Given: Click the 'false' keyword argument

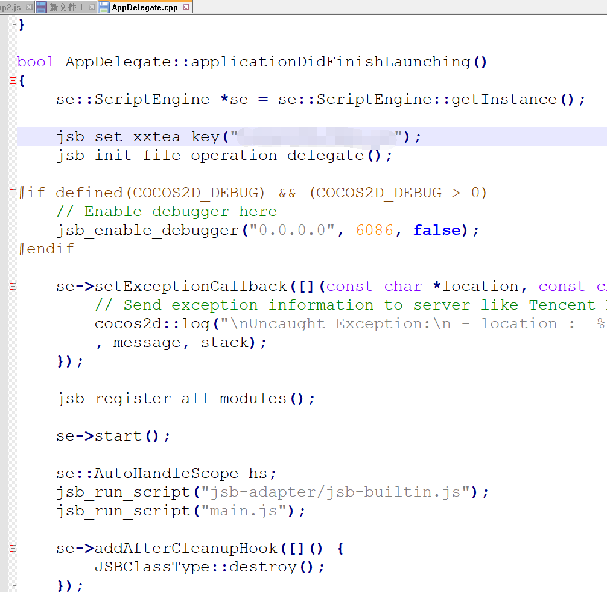Looking at the screenshot, I should (x=437, y=231).
